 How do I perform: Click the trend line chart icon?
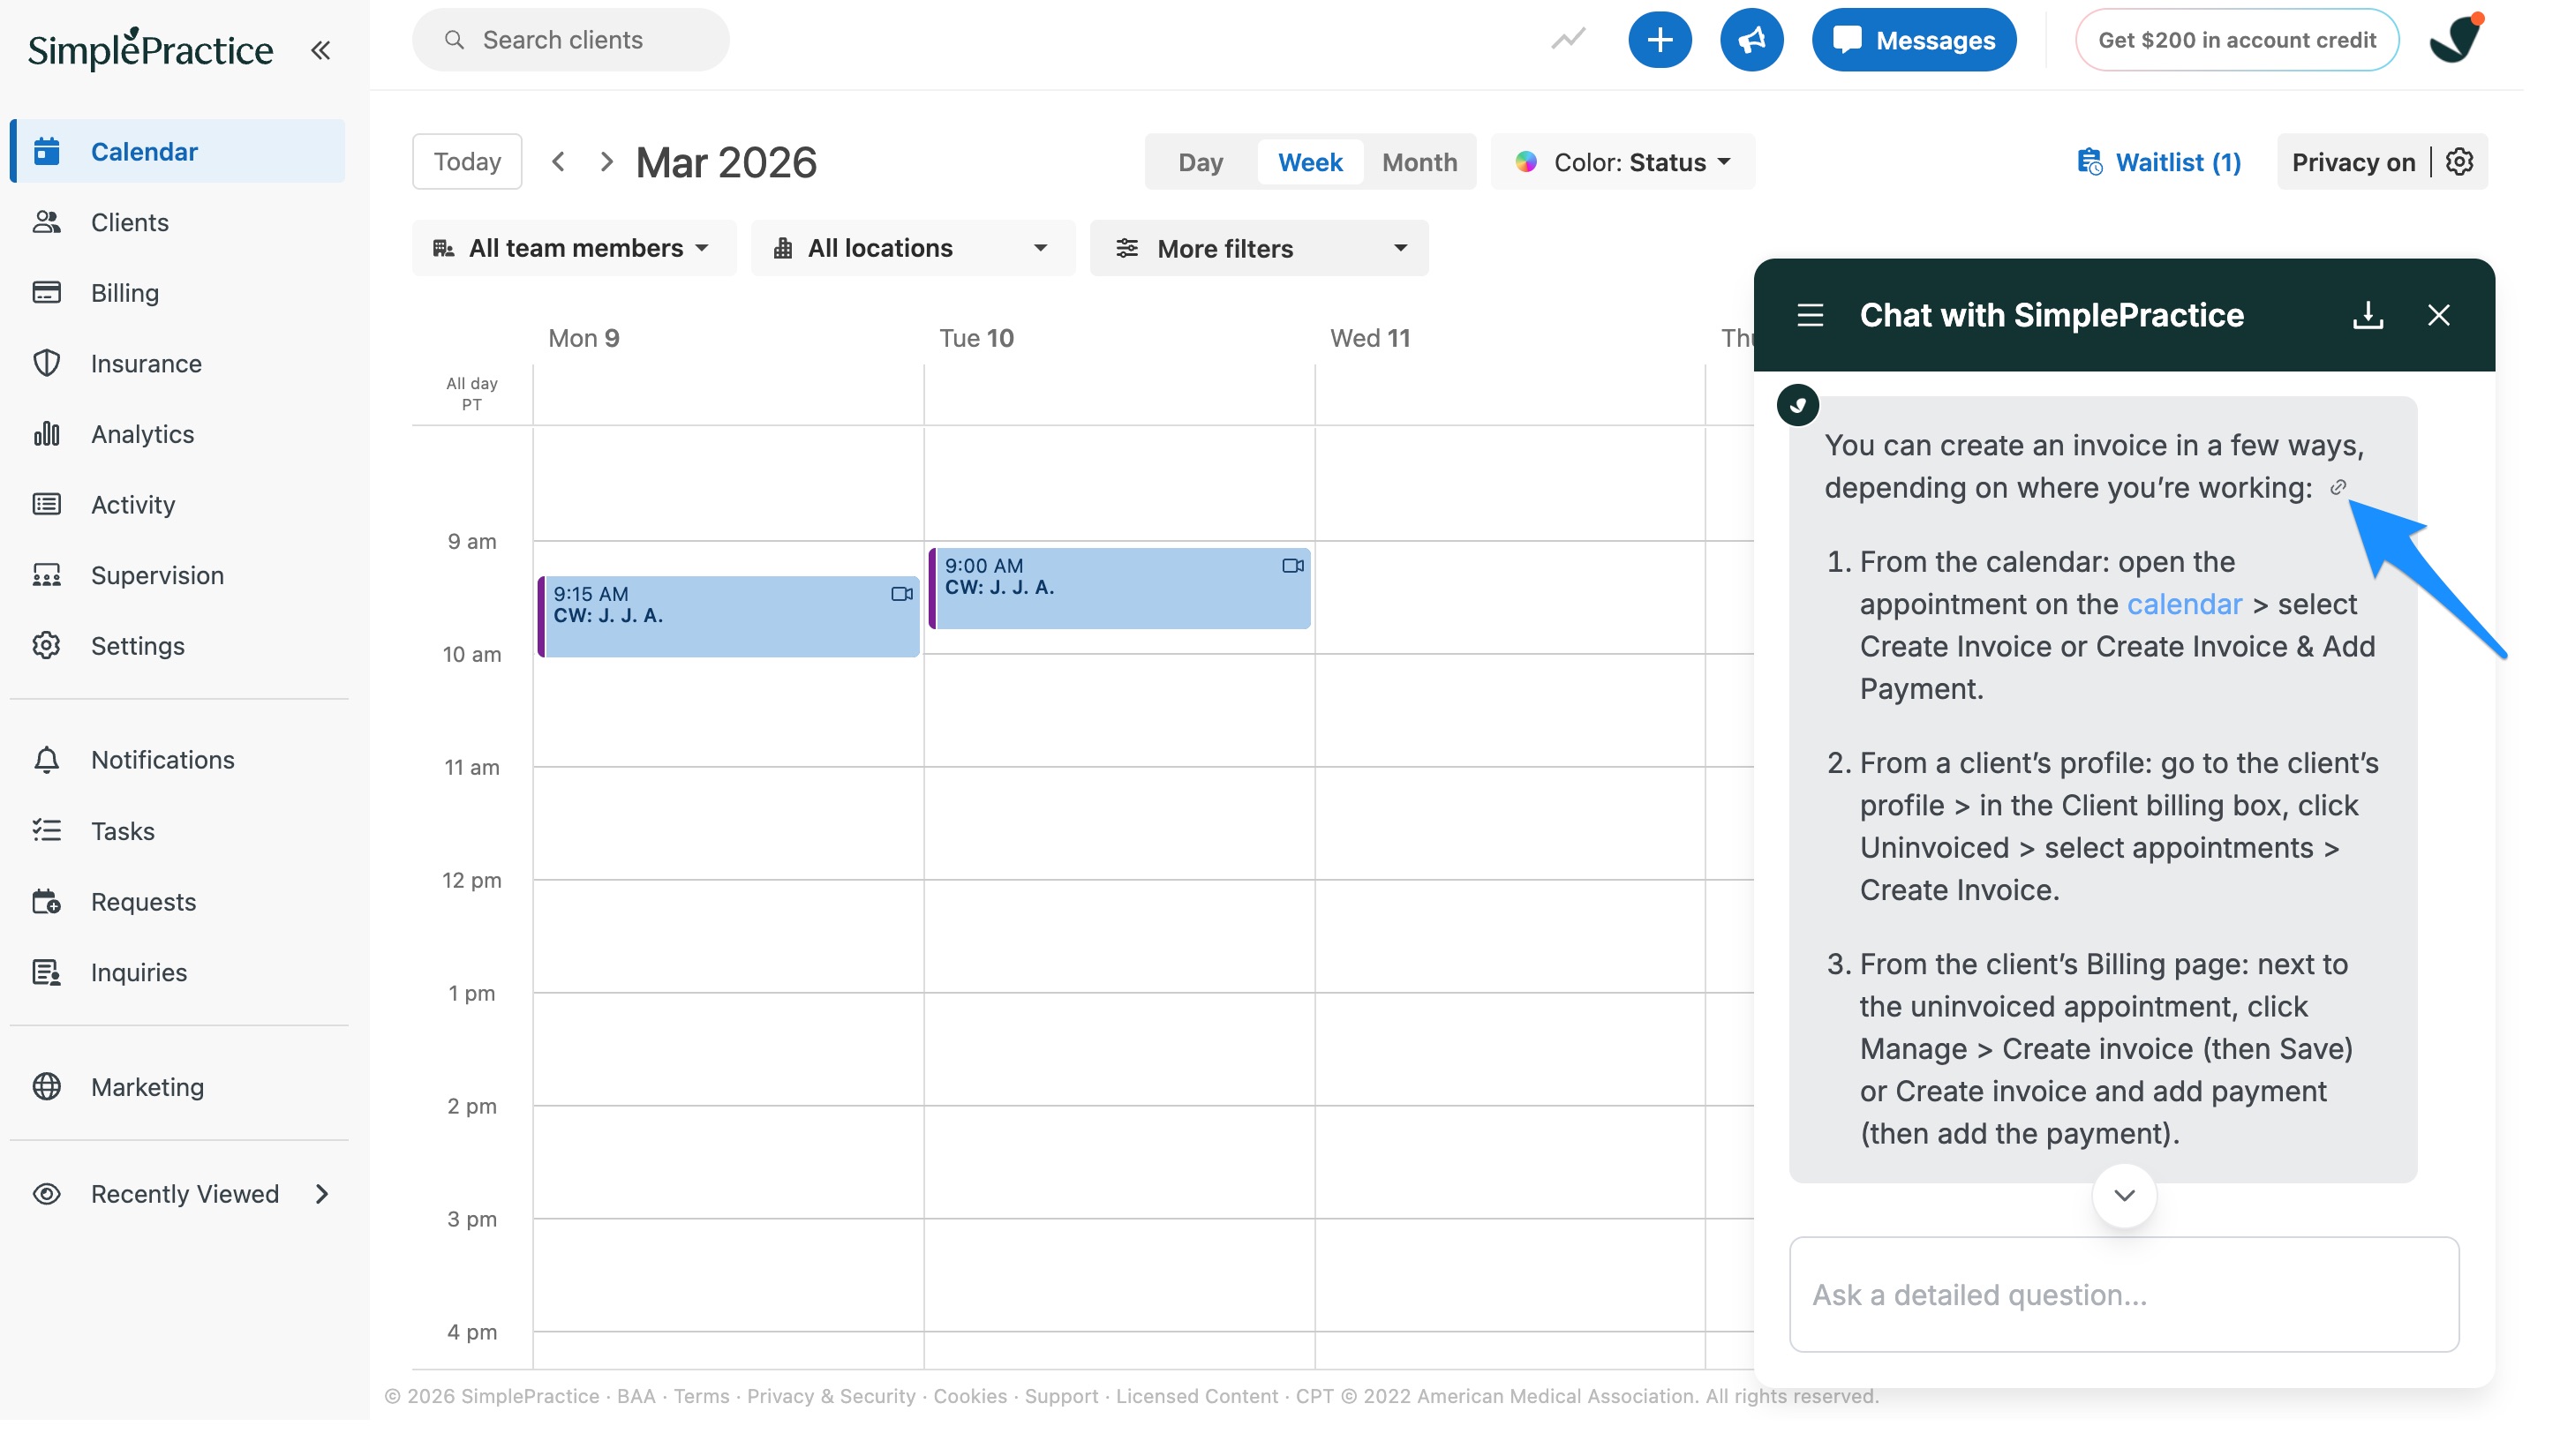click(x=1568, y=40)
